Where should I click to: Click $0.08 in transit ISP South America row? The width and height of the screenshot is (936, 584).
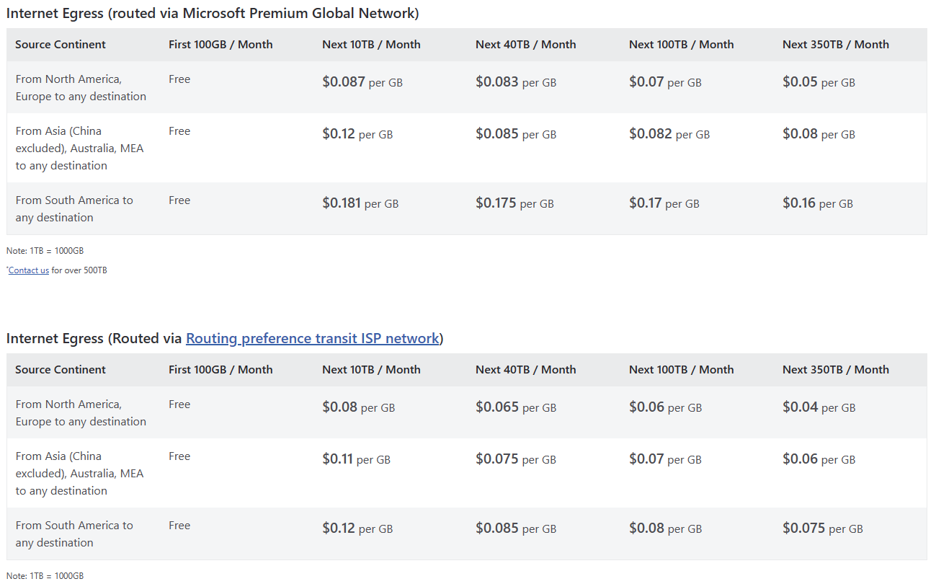coord(665,528)
